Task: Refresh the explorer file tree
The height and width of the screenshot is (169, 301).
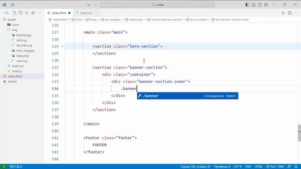Action: pos(27,13)
